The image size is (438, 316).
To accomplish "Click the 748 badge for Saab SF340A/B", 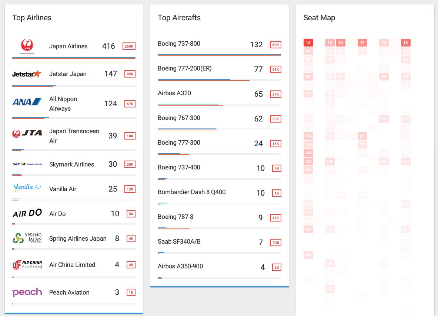I will click(x=276, y=243).
